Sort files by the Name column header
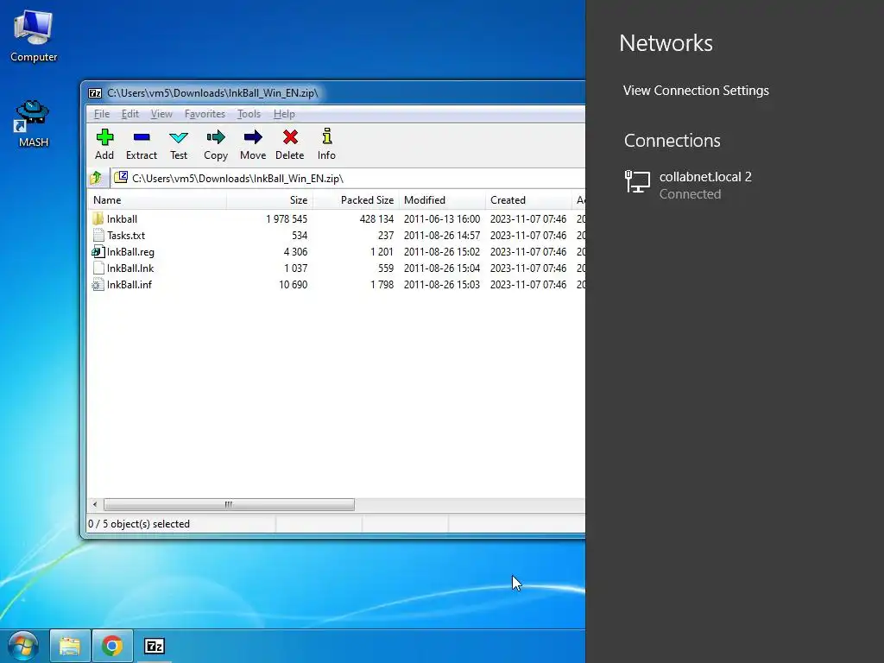This screenshot has height=663, width=884. coord(157,200)
